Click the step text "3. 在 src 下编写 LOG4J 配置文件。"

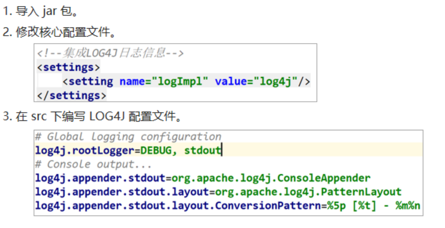tap(92, 116)
